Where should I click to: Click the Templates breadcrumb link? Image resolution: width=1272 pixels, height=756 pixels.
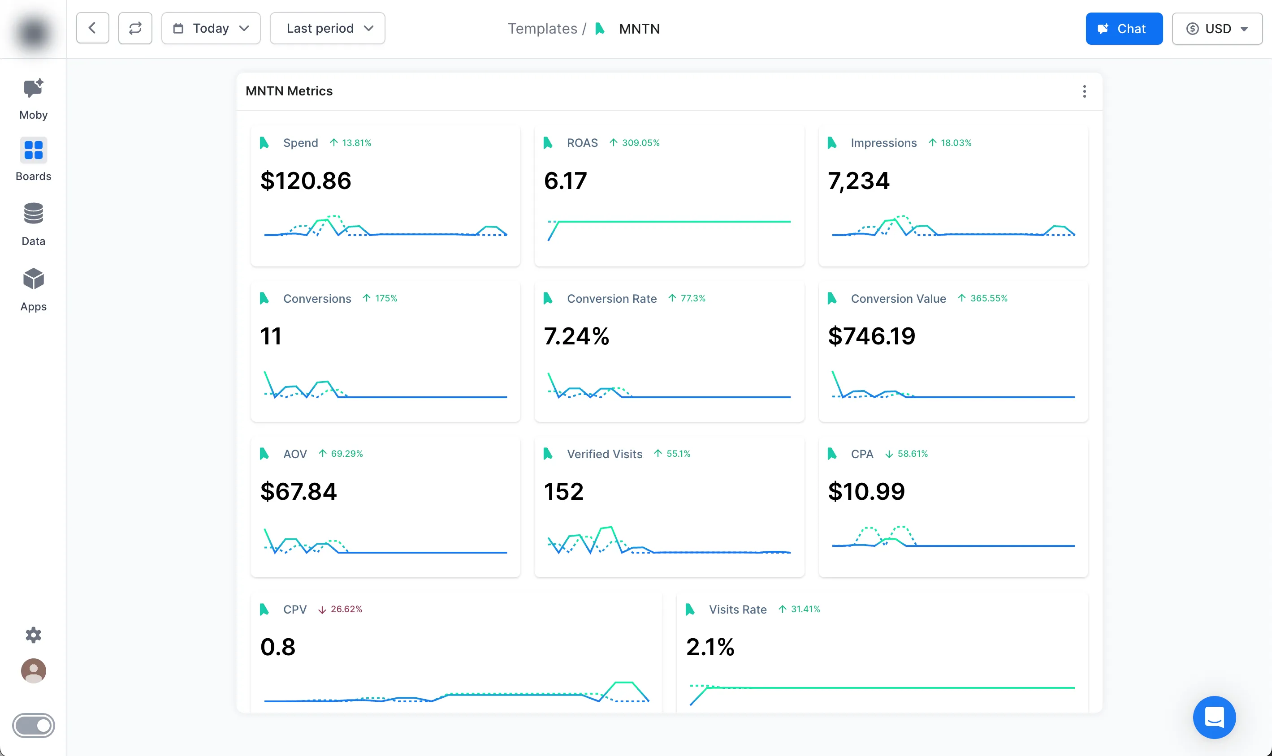pos(542,29)
